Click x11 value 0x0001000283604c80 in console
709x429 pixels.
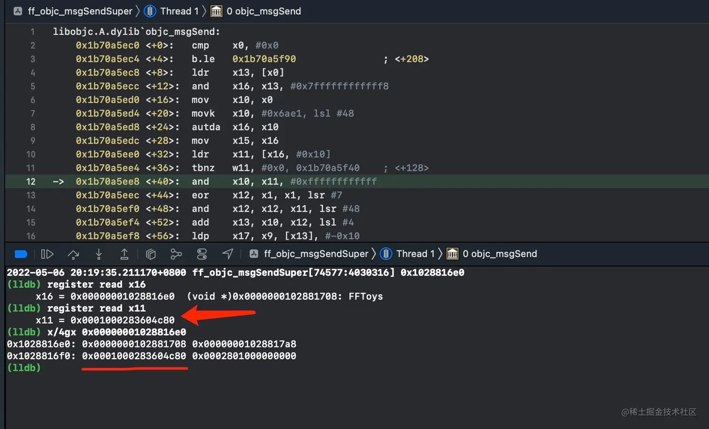(122, 320)
